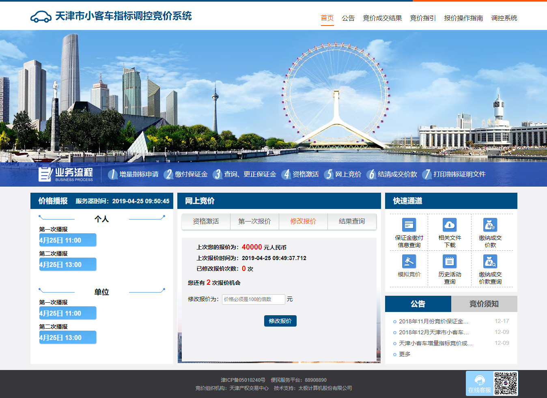Click step 7 打印指标证明文件

(x=454, y=174)
